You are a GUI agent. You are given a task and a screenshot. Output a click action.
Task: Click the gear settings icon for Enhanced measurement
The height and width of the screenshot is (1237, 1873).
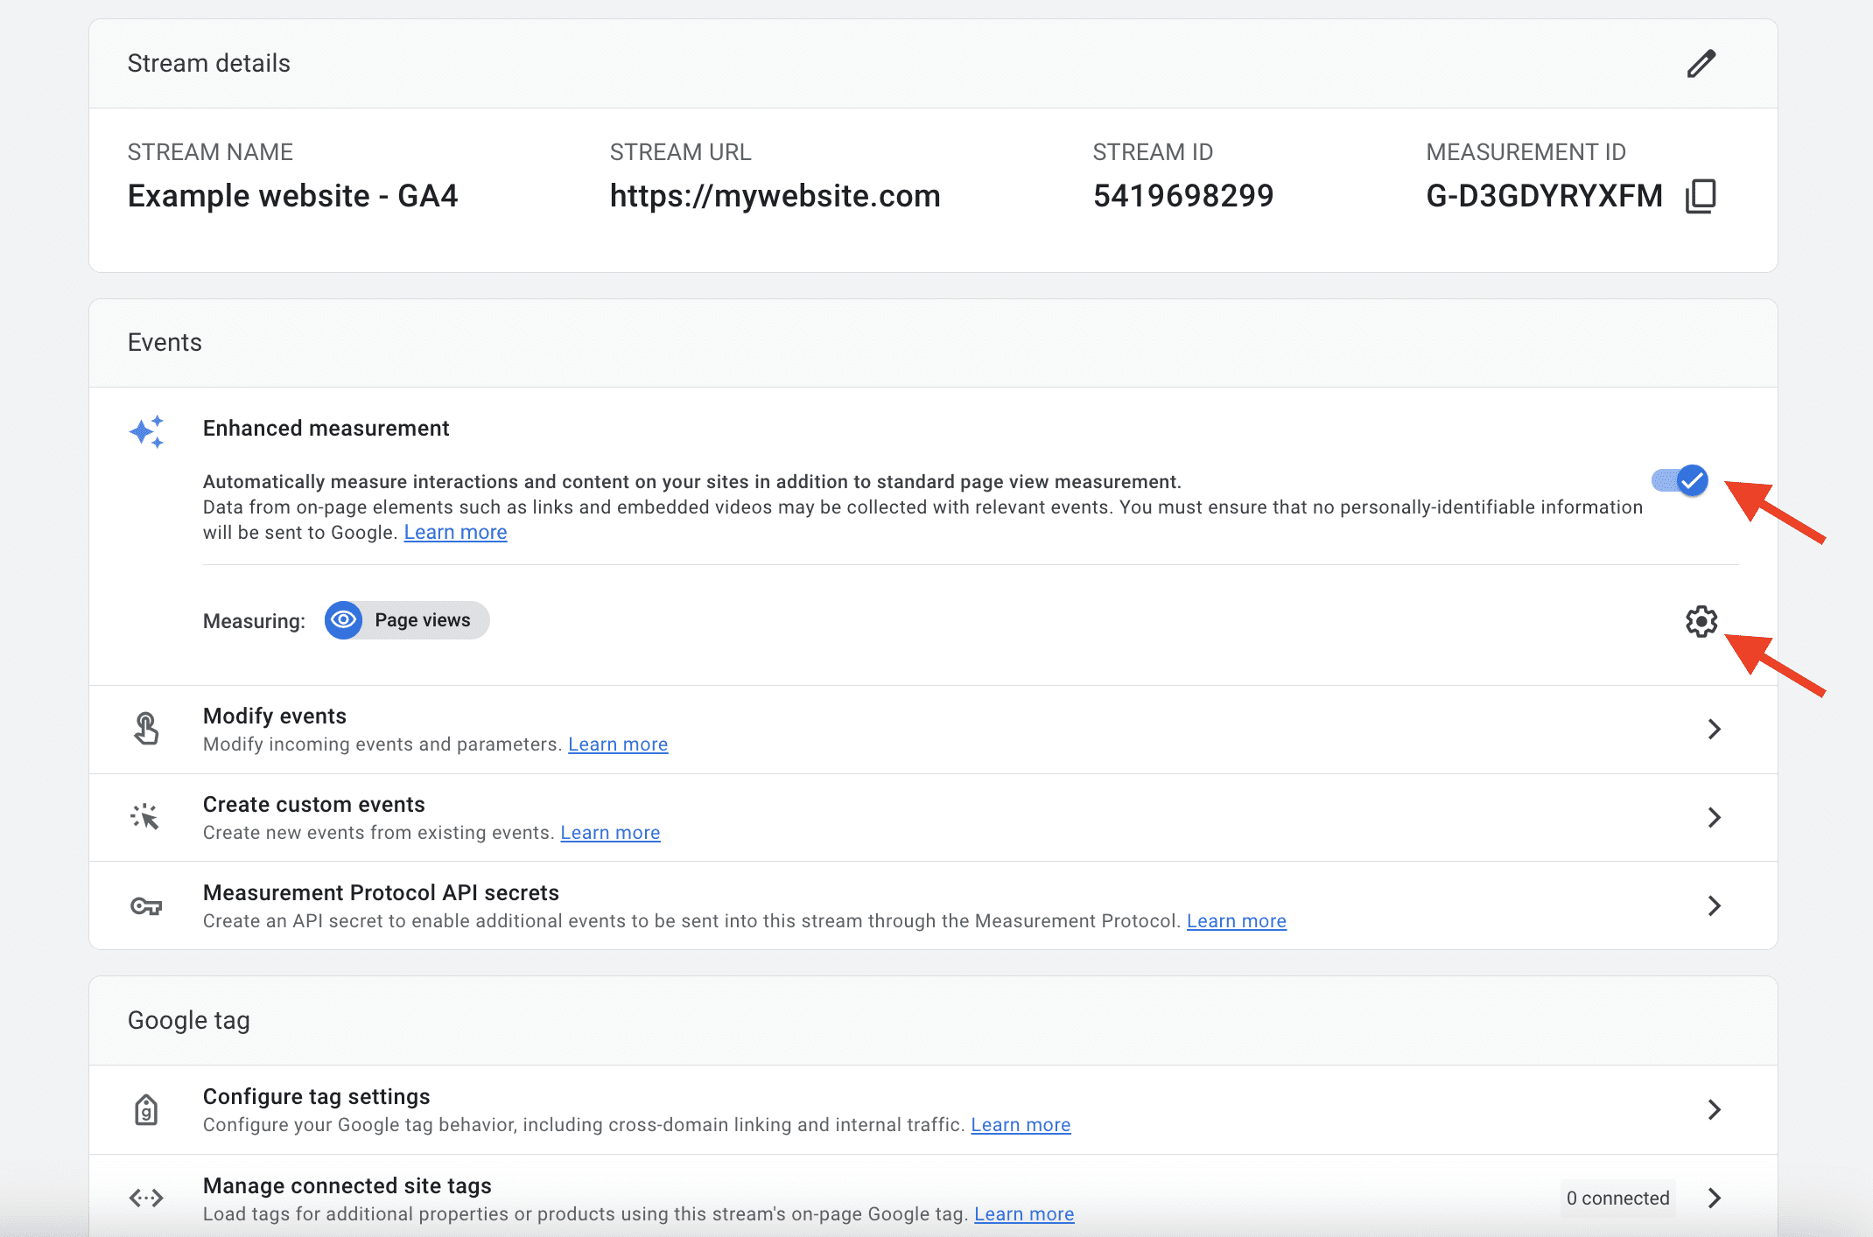click(1701, 620)
